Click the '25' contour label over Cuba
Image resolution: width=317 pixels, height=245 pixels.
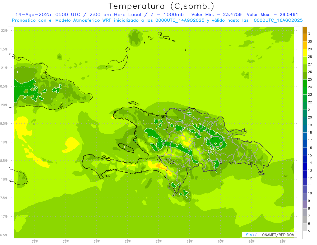click(x=40, y=94)
